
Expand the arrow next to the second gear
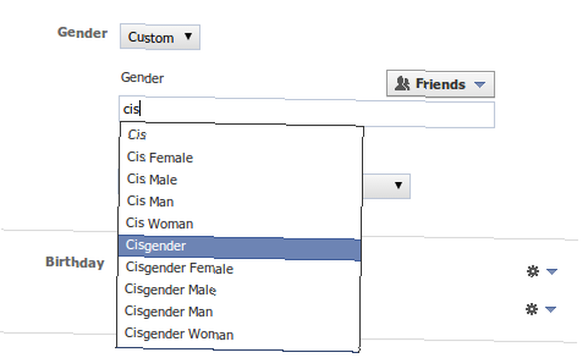550,309
